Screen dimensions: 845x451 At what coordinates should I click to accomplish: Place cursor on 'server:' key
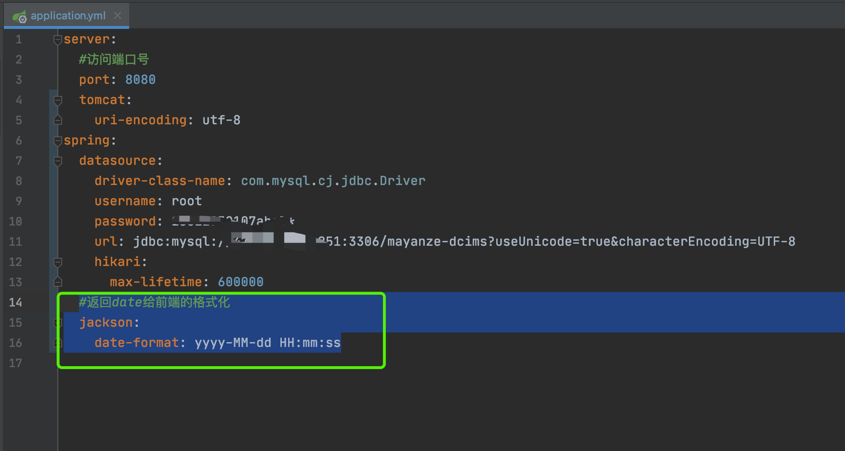tap(90, 39)
